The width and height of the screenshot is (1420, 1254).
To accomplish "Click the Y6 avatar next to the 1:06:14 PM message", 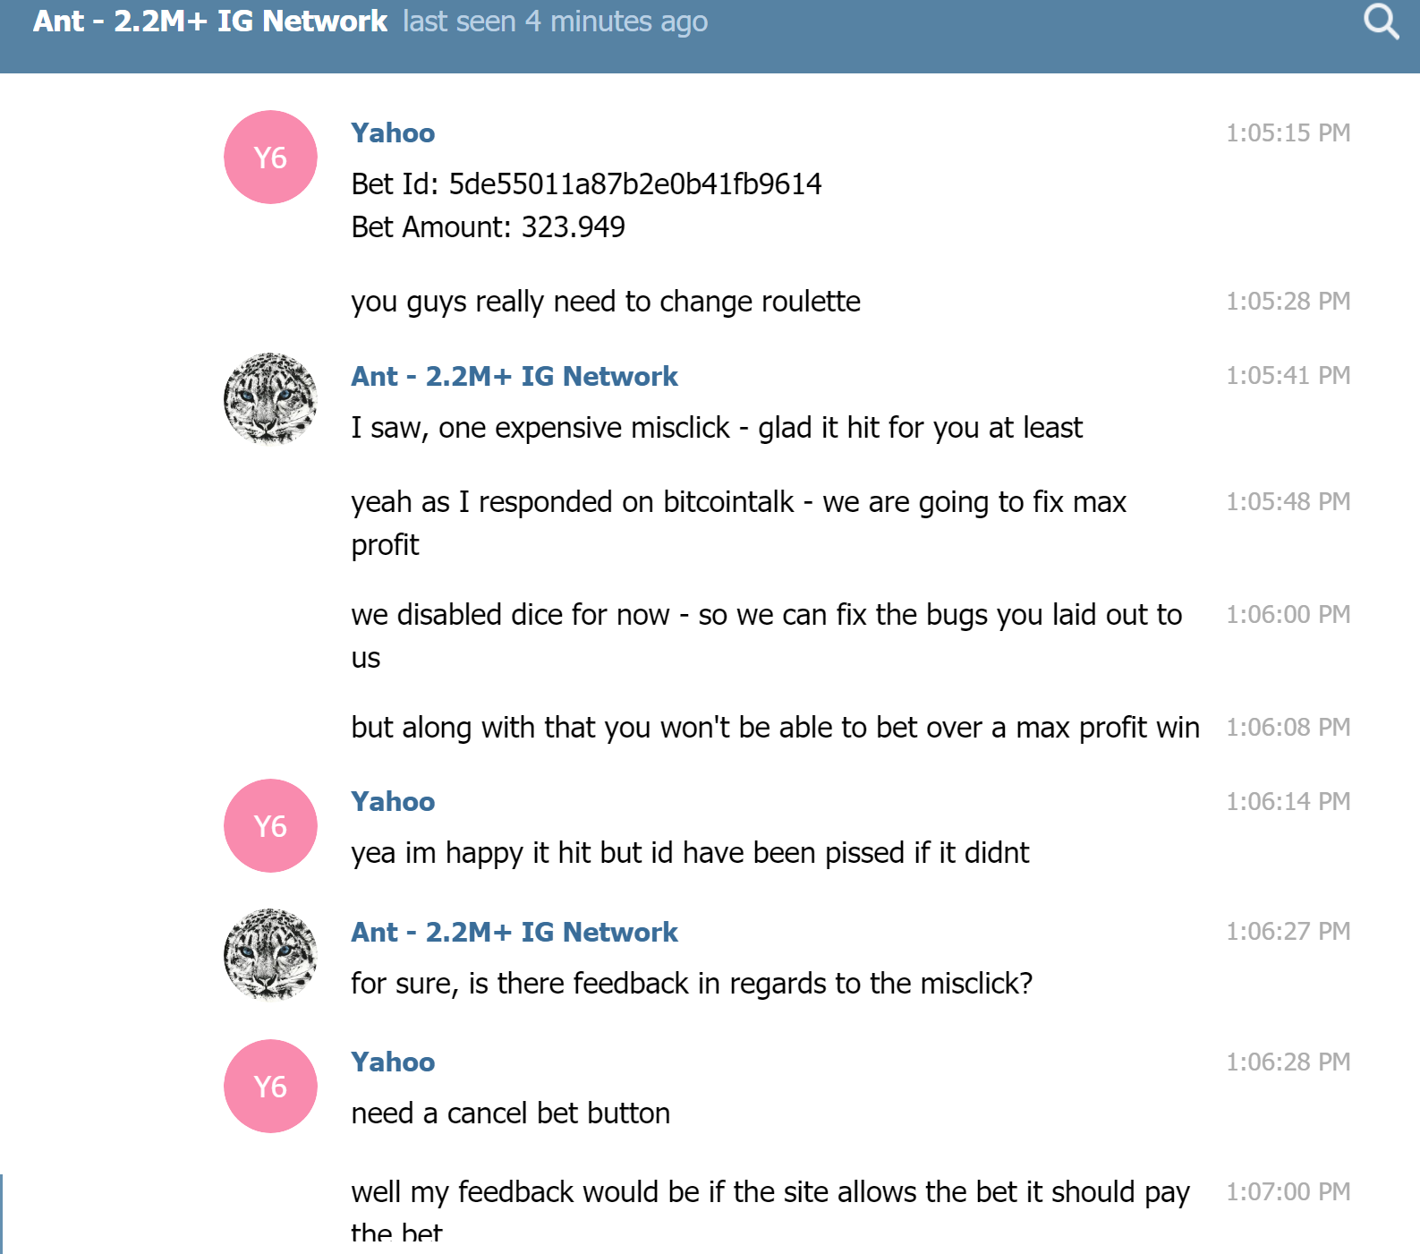I will [x=270, y=826].
